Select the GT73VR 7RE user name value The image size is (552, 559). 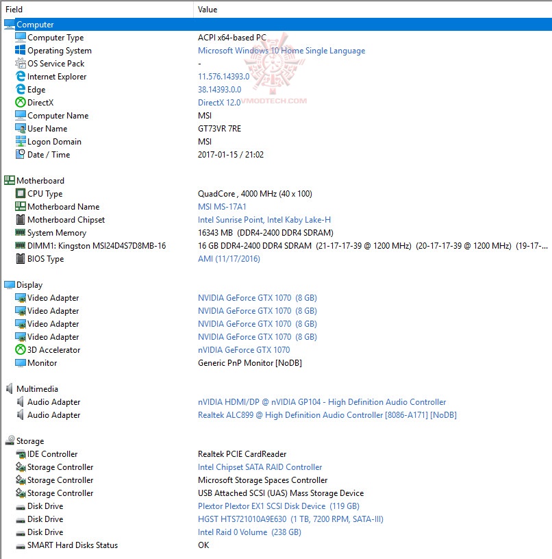click(x=219, y=129)
